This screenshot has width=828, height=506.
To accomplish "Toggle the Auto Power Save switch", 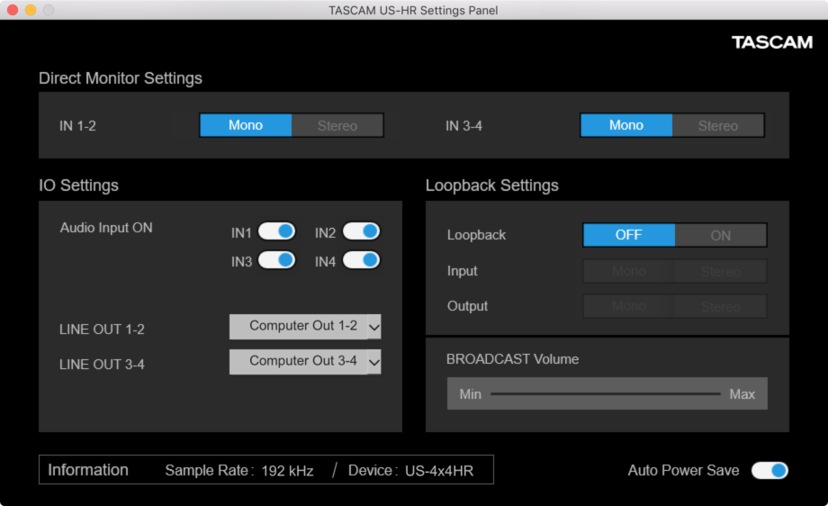I will point(769,470).
